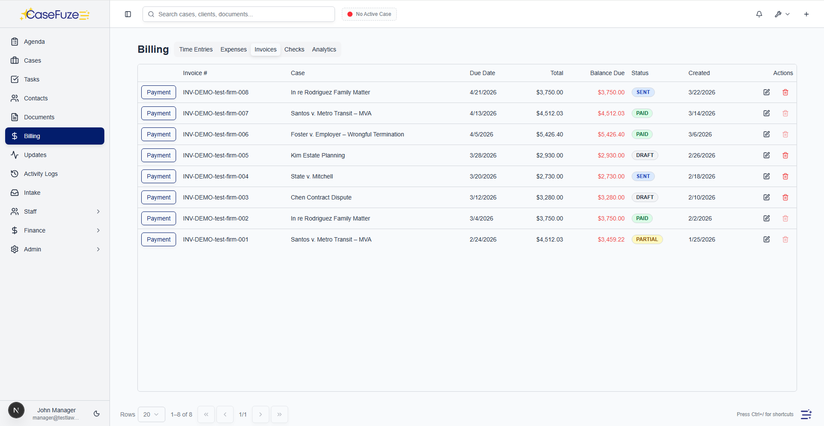Click the next page arrow in pagination
This screenshot has width=824, height=426.
pyautogui.click(x=260, y=414)
